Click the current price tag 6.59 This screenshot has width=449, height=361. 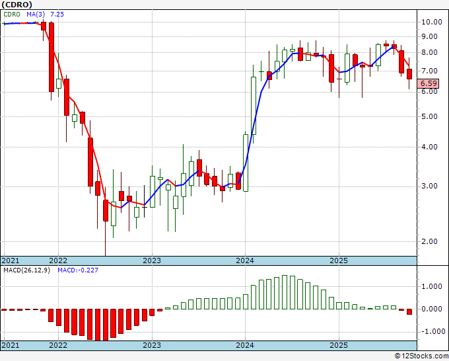pyautogui.click(x=428, y=83)
